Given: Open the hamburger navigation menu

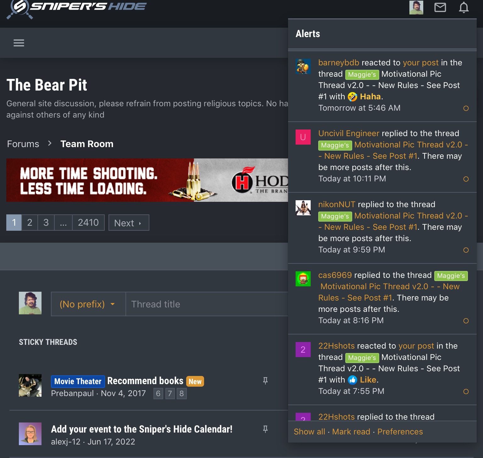Looking at the screenshot, I should (19, 43).
